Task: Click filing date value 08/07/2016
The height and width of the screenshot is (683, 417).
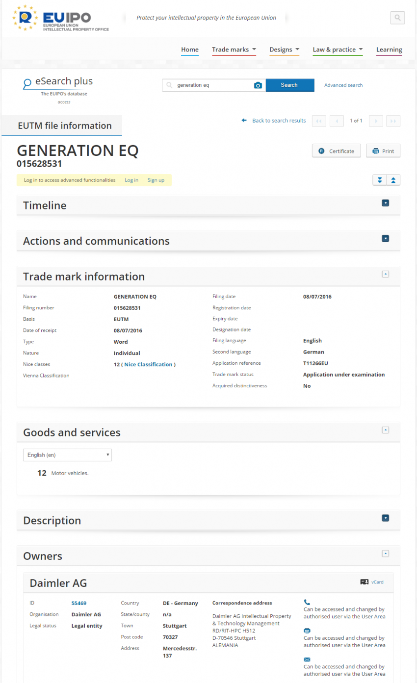Action: click(x=317, y=297)
